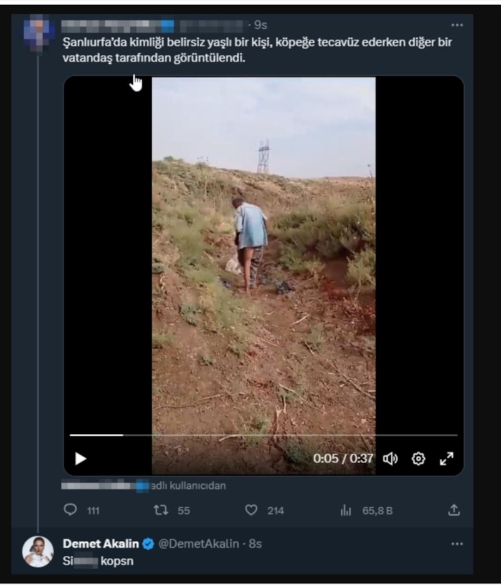
Task: Open Demet Akalin's profile picture
Action: pyautogui.click(x=38, y=552)
